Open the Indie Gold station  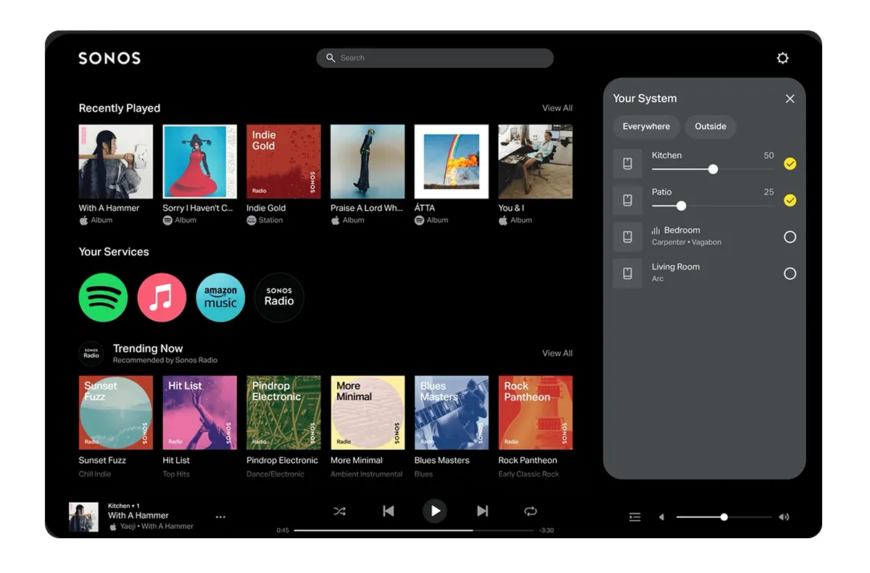click(x=283, y=162)
